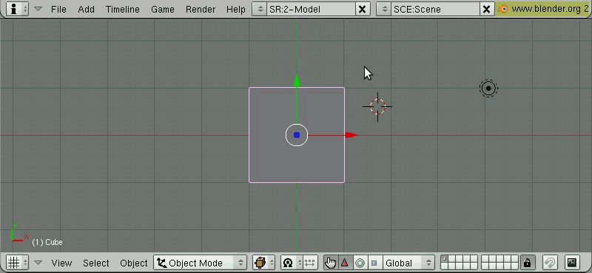Click the Info window type icon
This screenshot has height=273, width=592.
pyautogui.click(x=13, y=9)
